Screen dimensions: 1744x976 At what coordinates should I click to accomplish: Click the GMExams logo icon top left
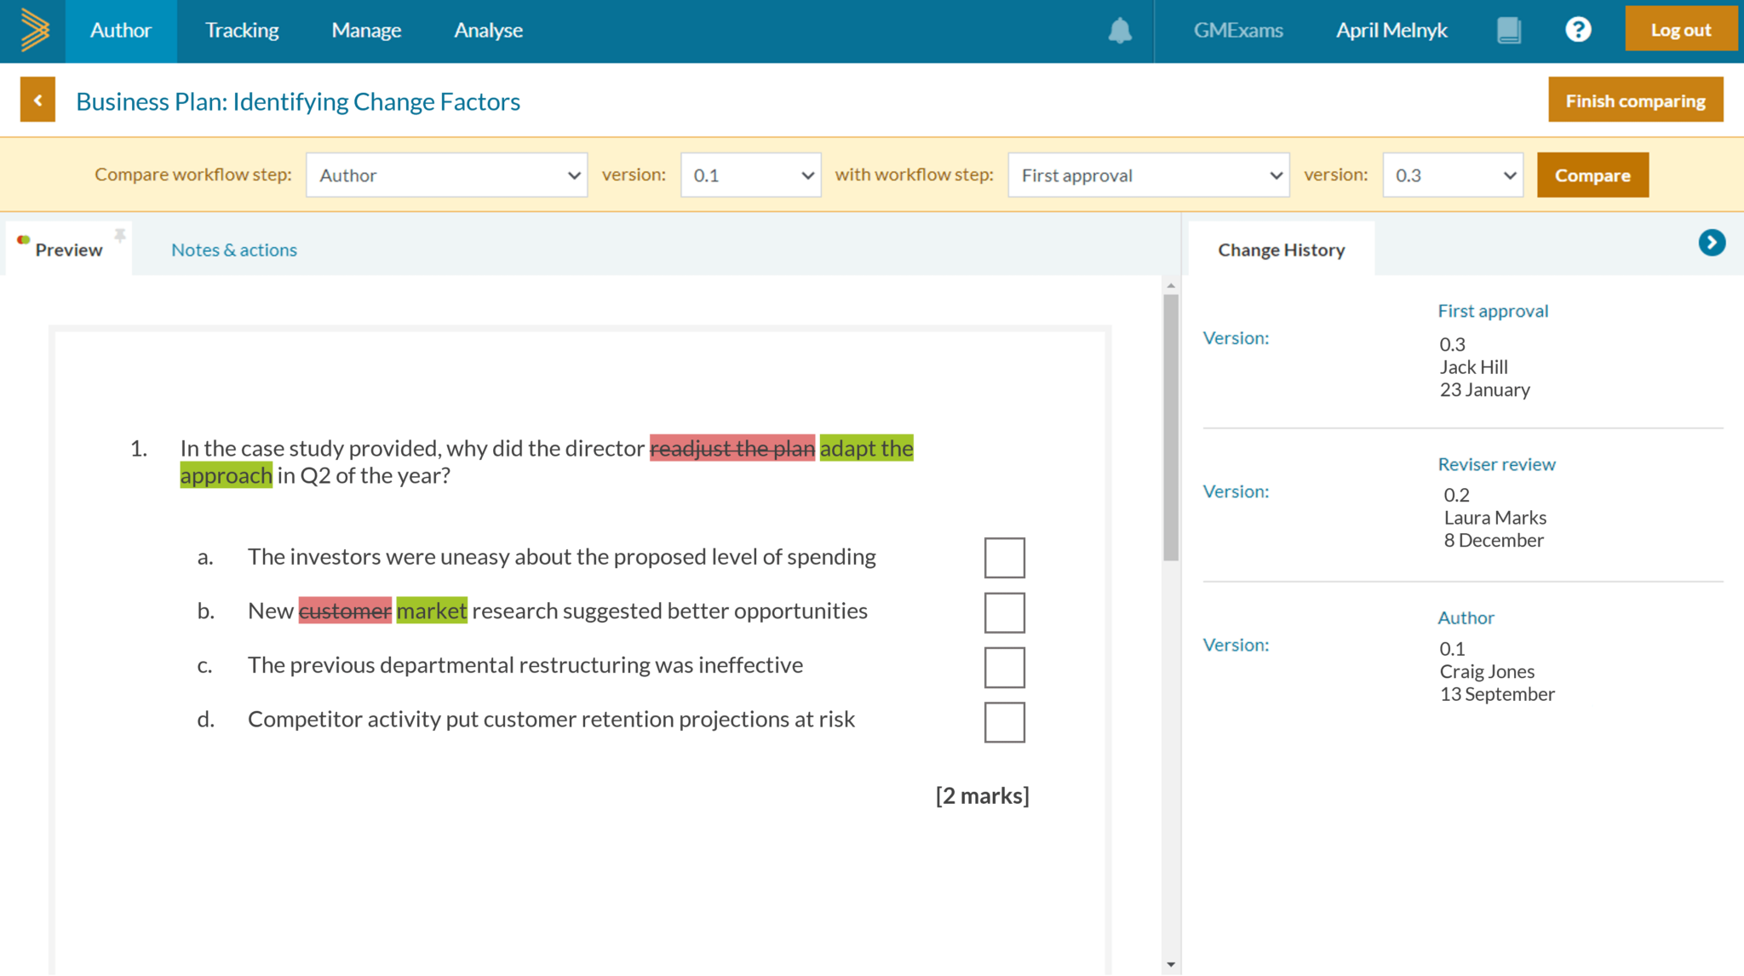32,30
